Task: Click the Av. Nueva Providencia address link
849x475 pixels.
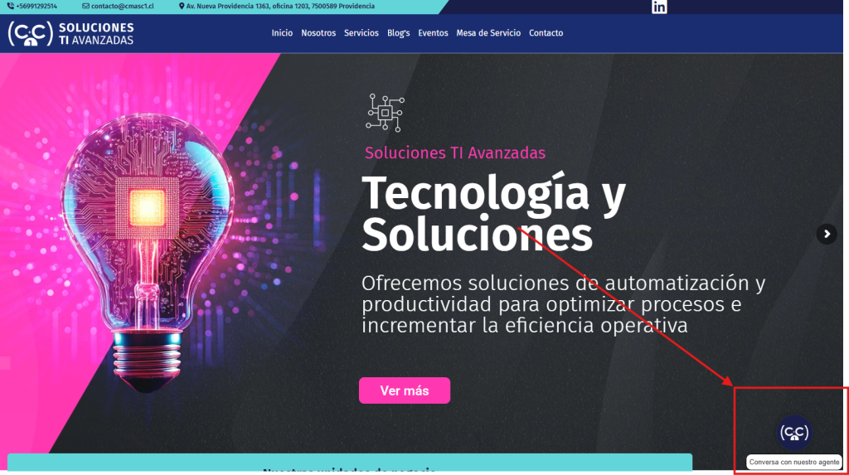Action: click(280, 6)
